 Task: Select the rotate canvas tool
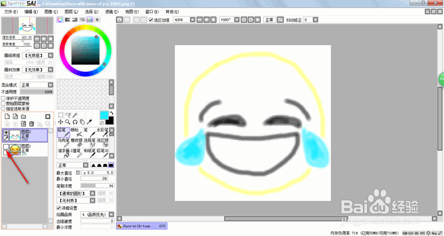[x=75, y=122]
